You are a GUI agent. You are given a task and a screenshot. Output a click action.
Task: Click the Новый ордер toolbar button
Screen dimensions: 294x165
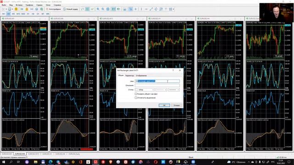[x=71, y=9]
